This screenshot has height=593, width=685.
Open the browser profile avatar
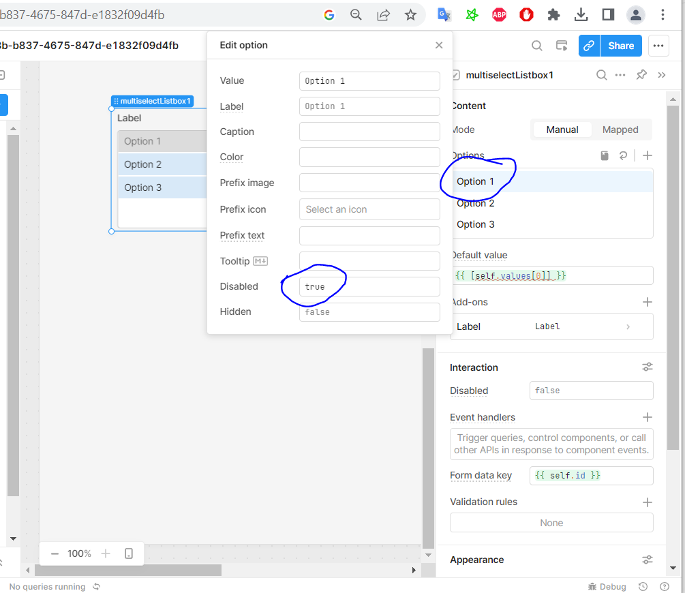click(x=636, y=15)
